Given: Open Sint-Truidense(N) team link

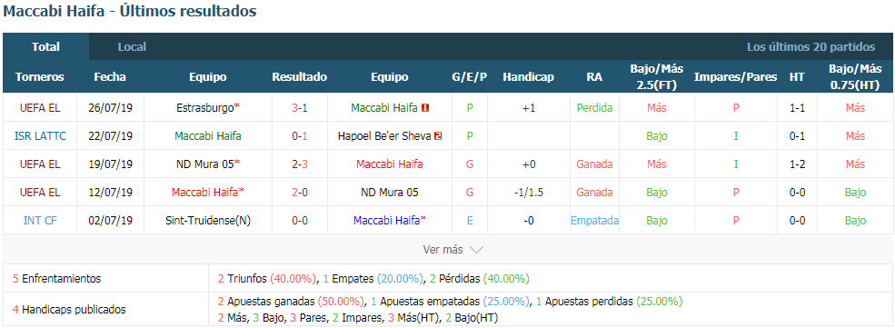Looking at the screenshot, I should pos(208,221).
